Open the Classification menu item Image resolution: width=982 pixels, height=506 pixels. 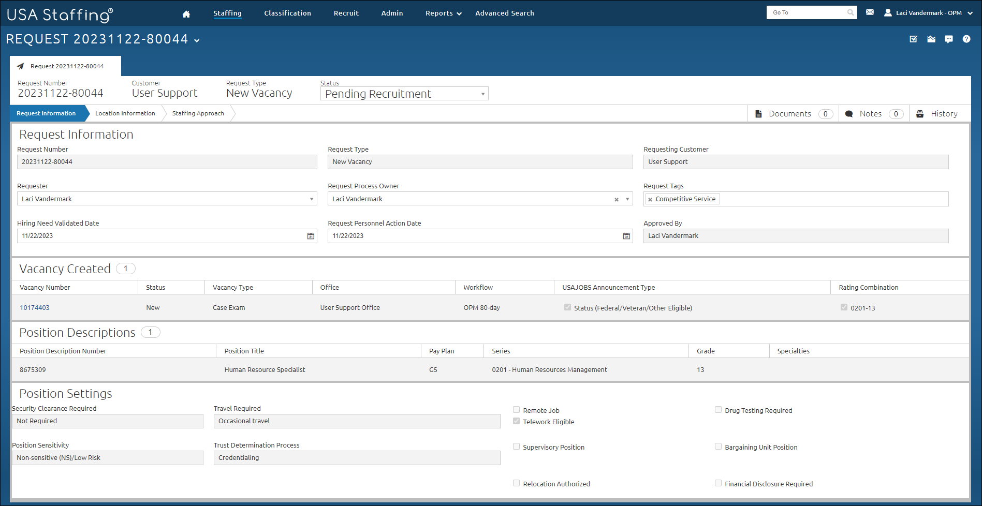(x=287, y=13)
